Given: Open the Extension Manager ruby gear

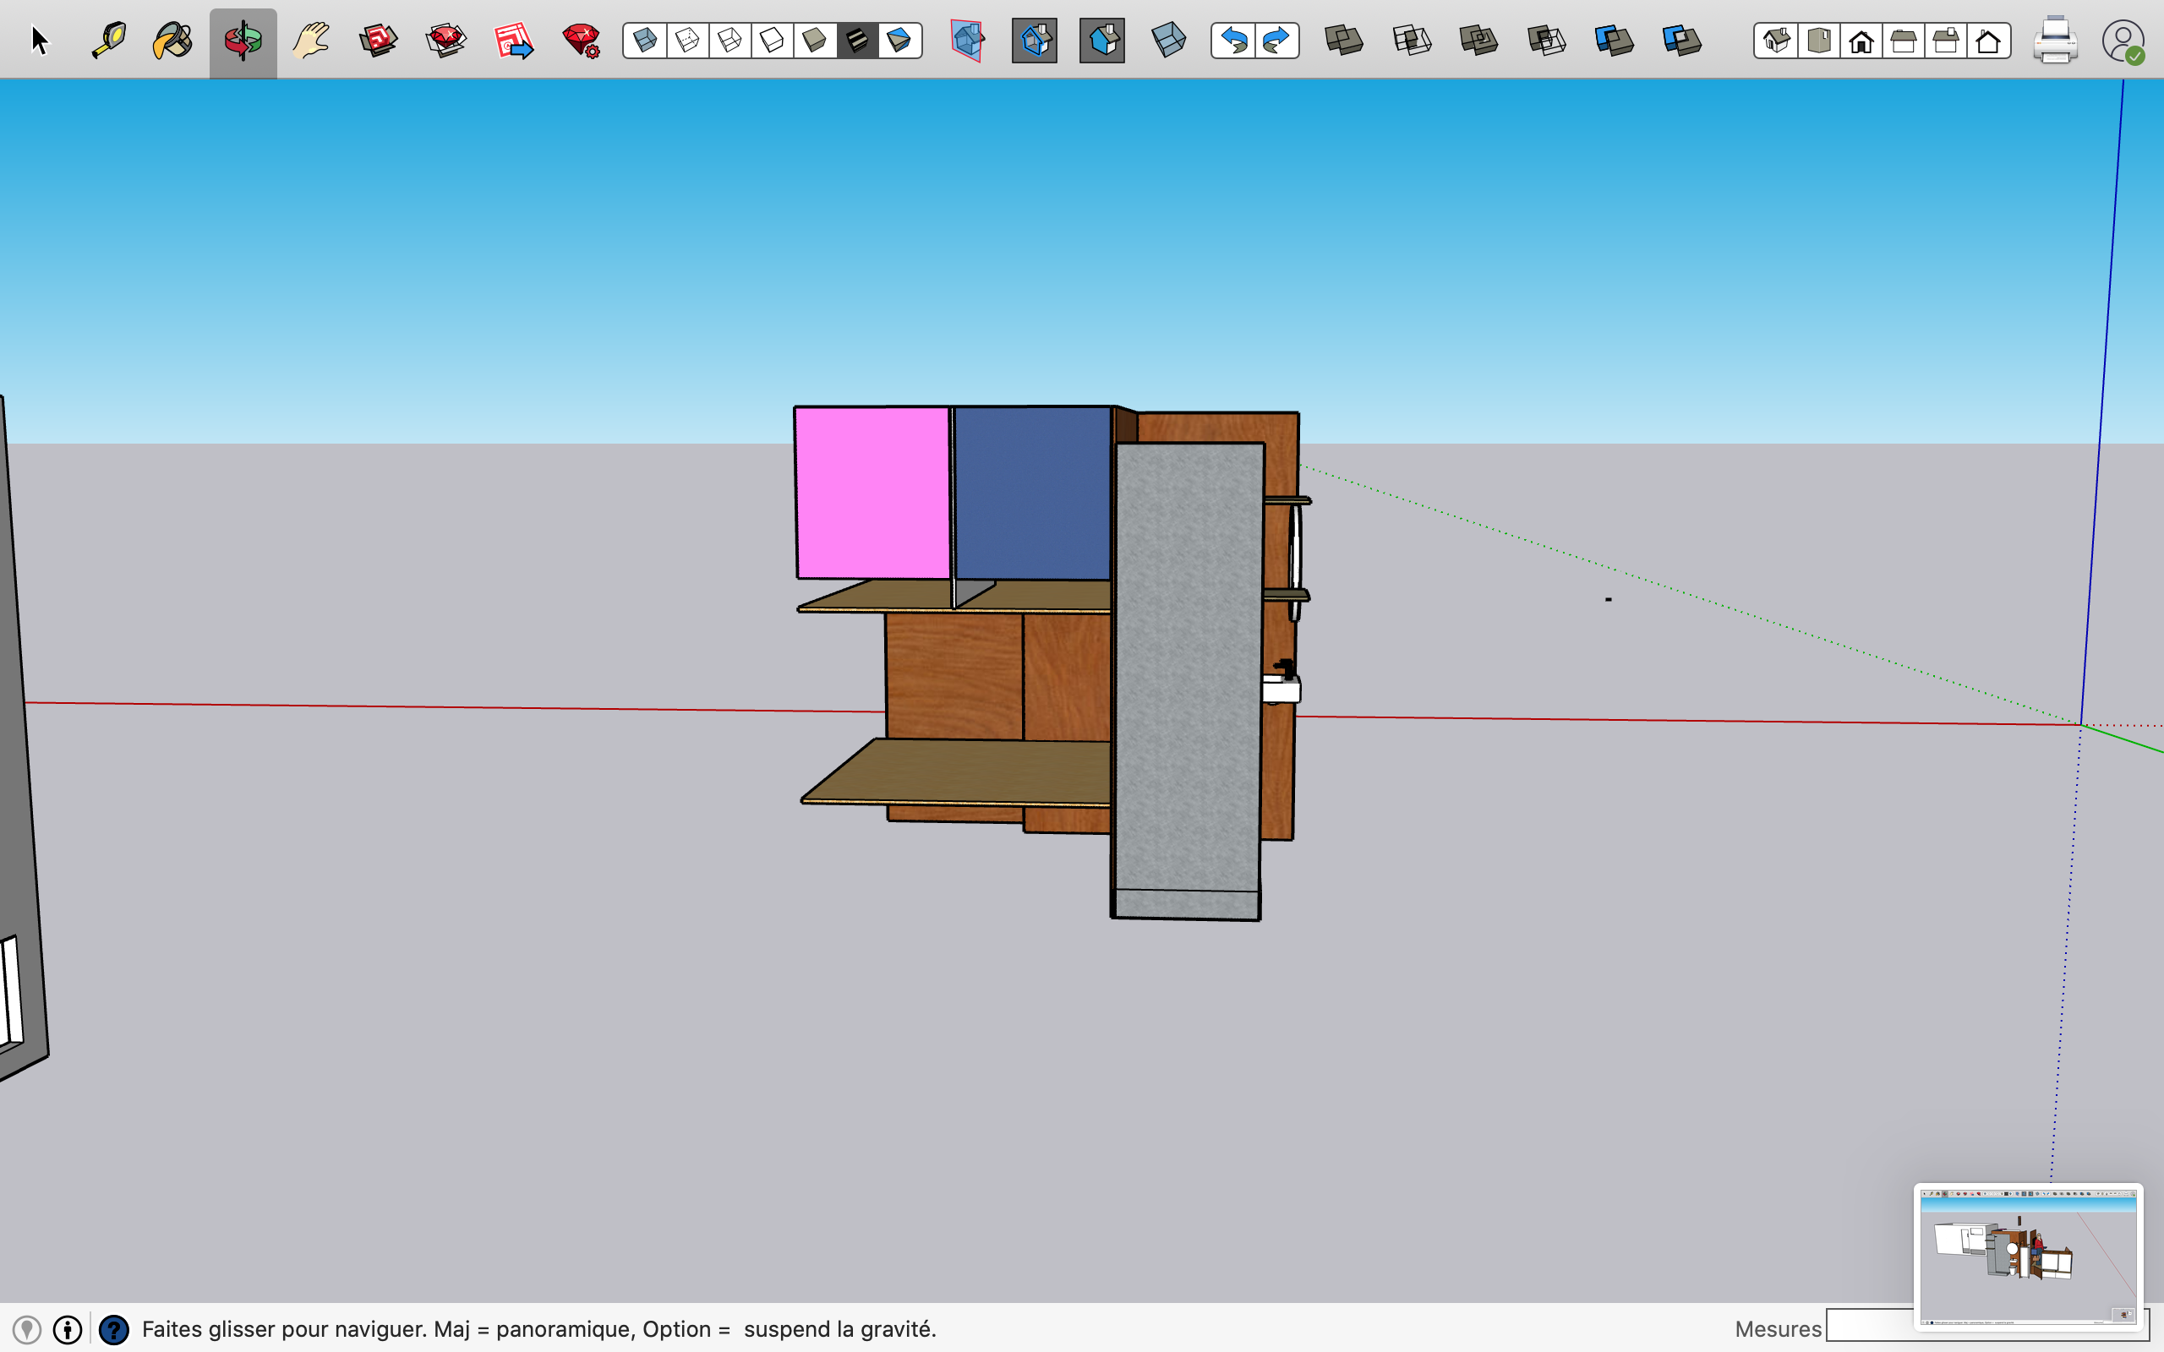Looking at the screenshot, I should point(582,41).
